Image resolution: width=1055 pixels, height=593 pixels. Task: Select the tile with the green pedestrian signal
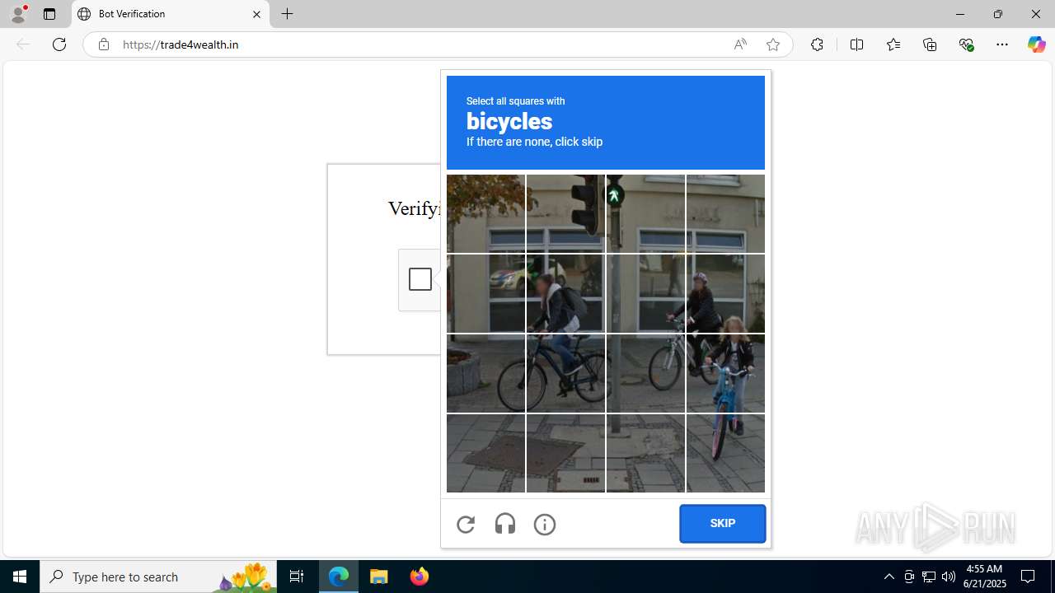645,213
